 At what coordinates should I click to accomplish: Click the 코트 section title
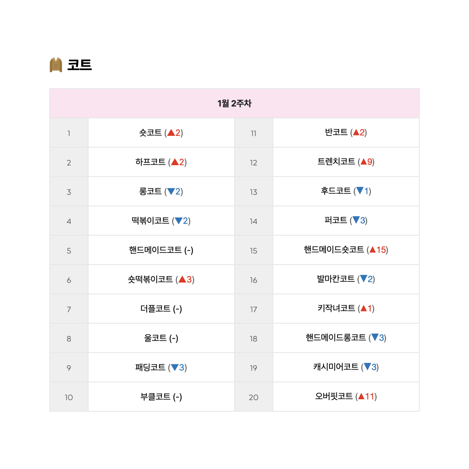coord(79,65)
